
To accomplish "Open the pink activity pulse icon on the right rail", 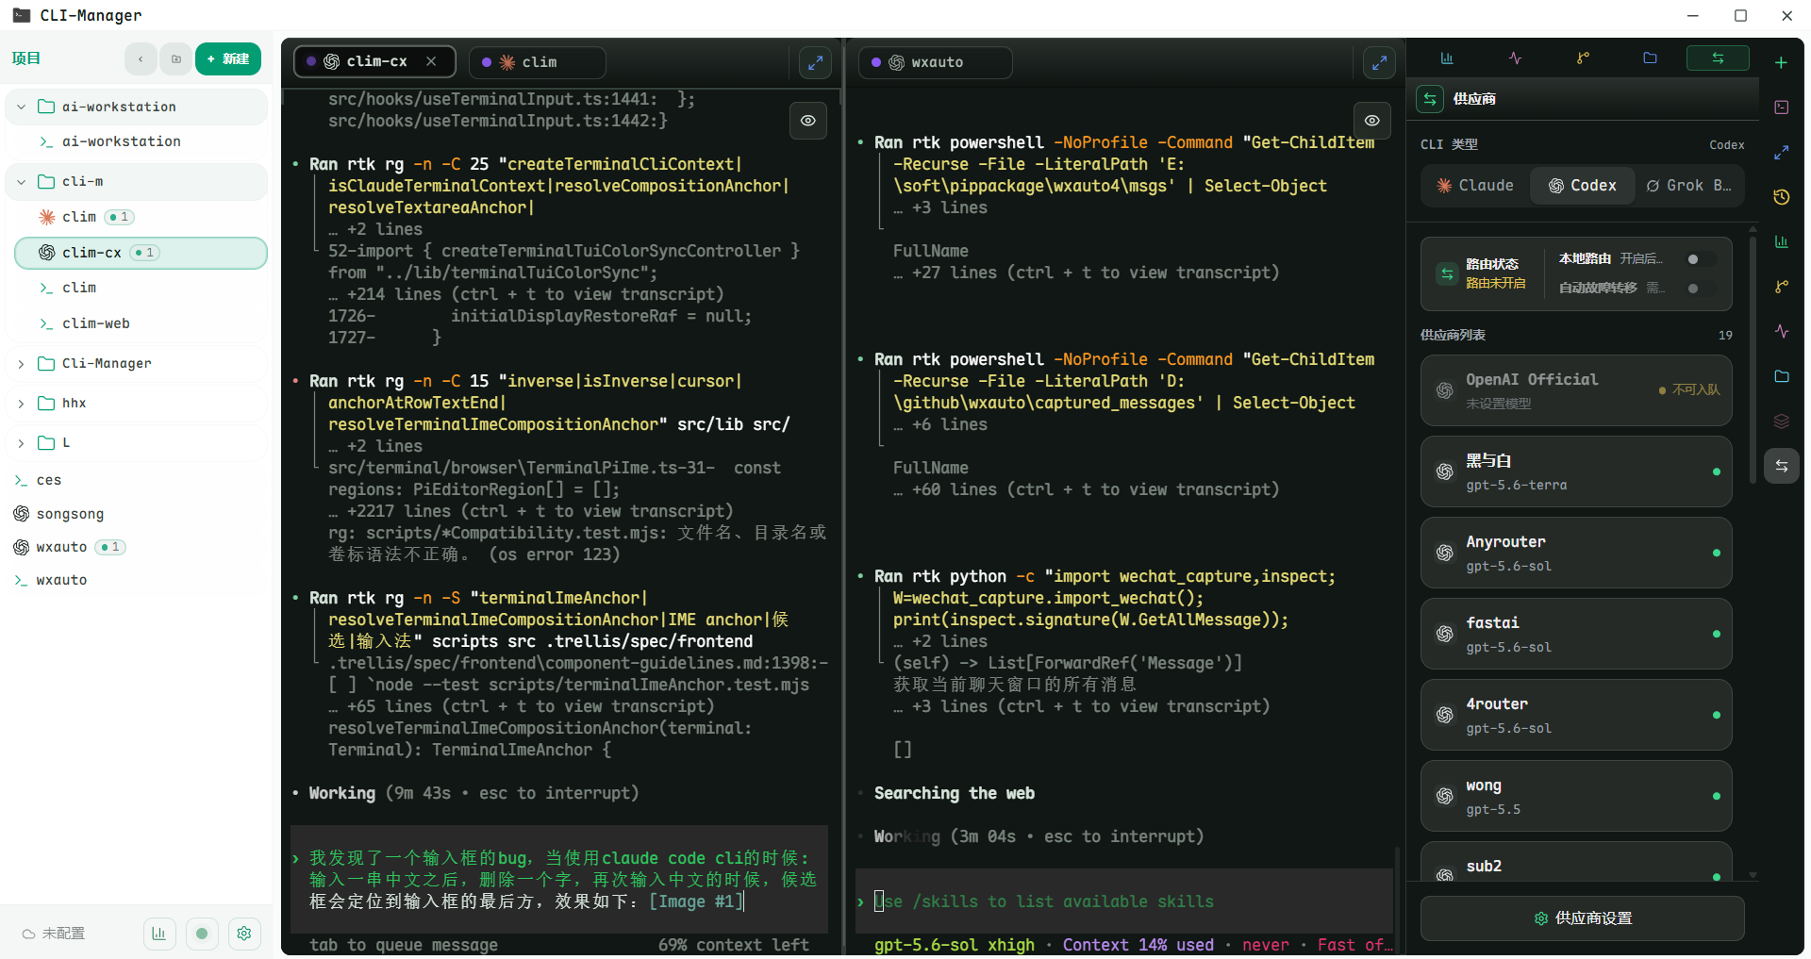I will (x=1781, y=331).
